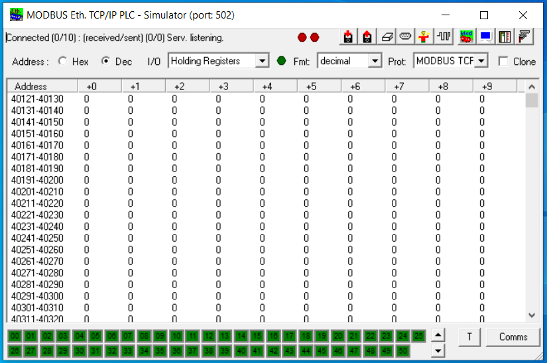This screenshot has height=363, width=547.
Task: Click the PLC rack module icon
Action: pos(505,37)
